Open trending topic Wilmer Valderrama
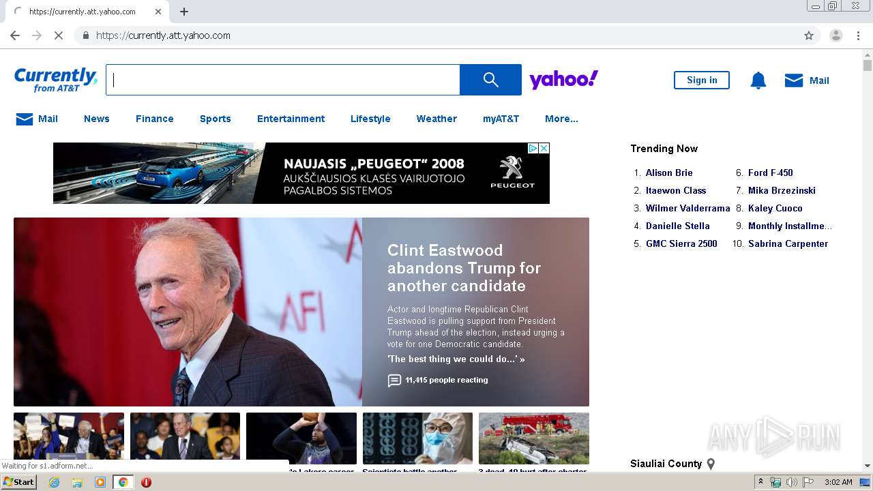 pyautogui.click(x=688, y=208)
